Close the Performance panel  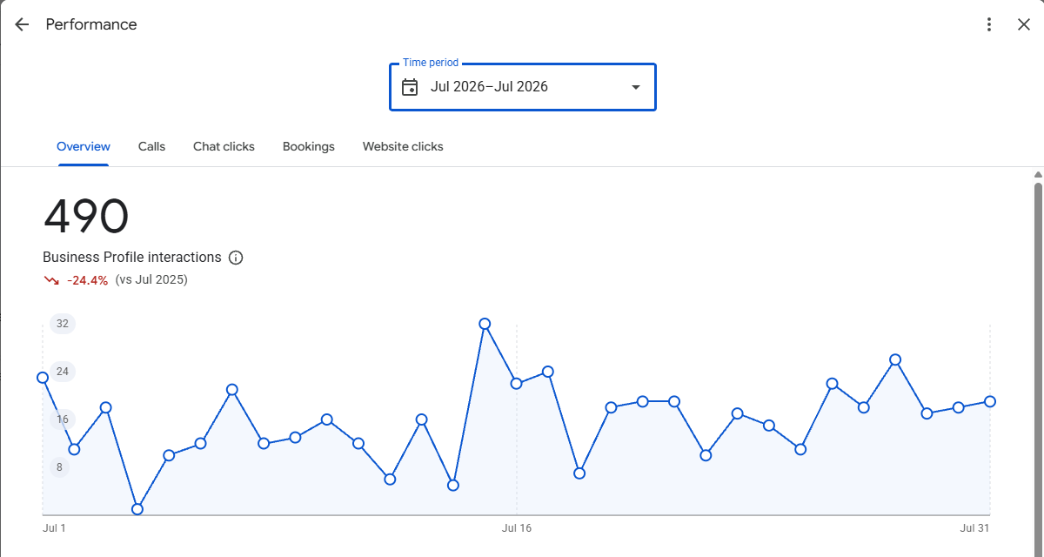1024,24
